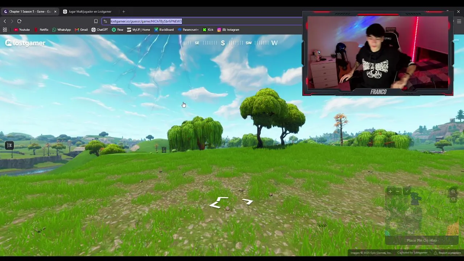This screenshot has height=261, width=464.
Task: Click the lostgamer logo
Action: click(x=25, y=43)
